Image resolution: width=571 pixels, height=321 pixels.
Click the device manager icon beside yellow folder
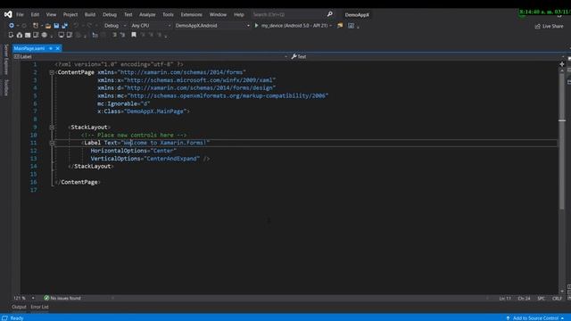(351, 26)
